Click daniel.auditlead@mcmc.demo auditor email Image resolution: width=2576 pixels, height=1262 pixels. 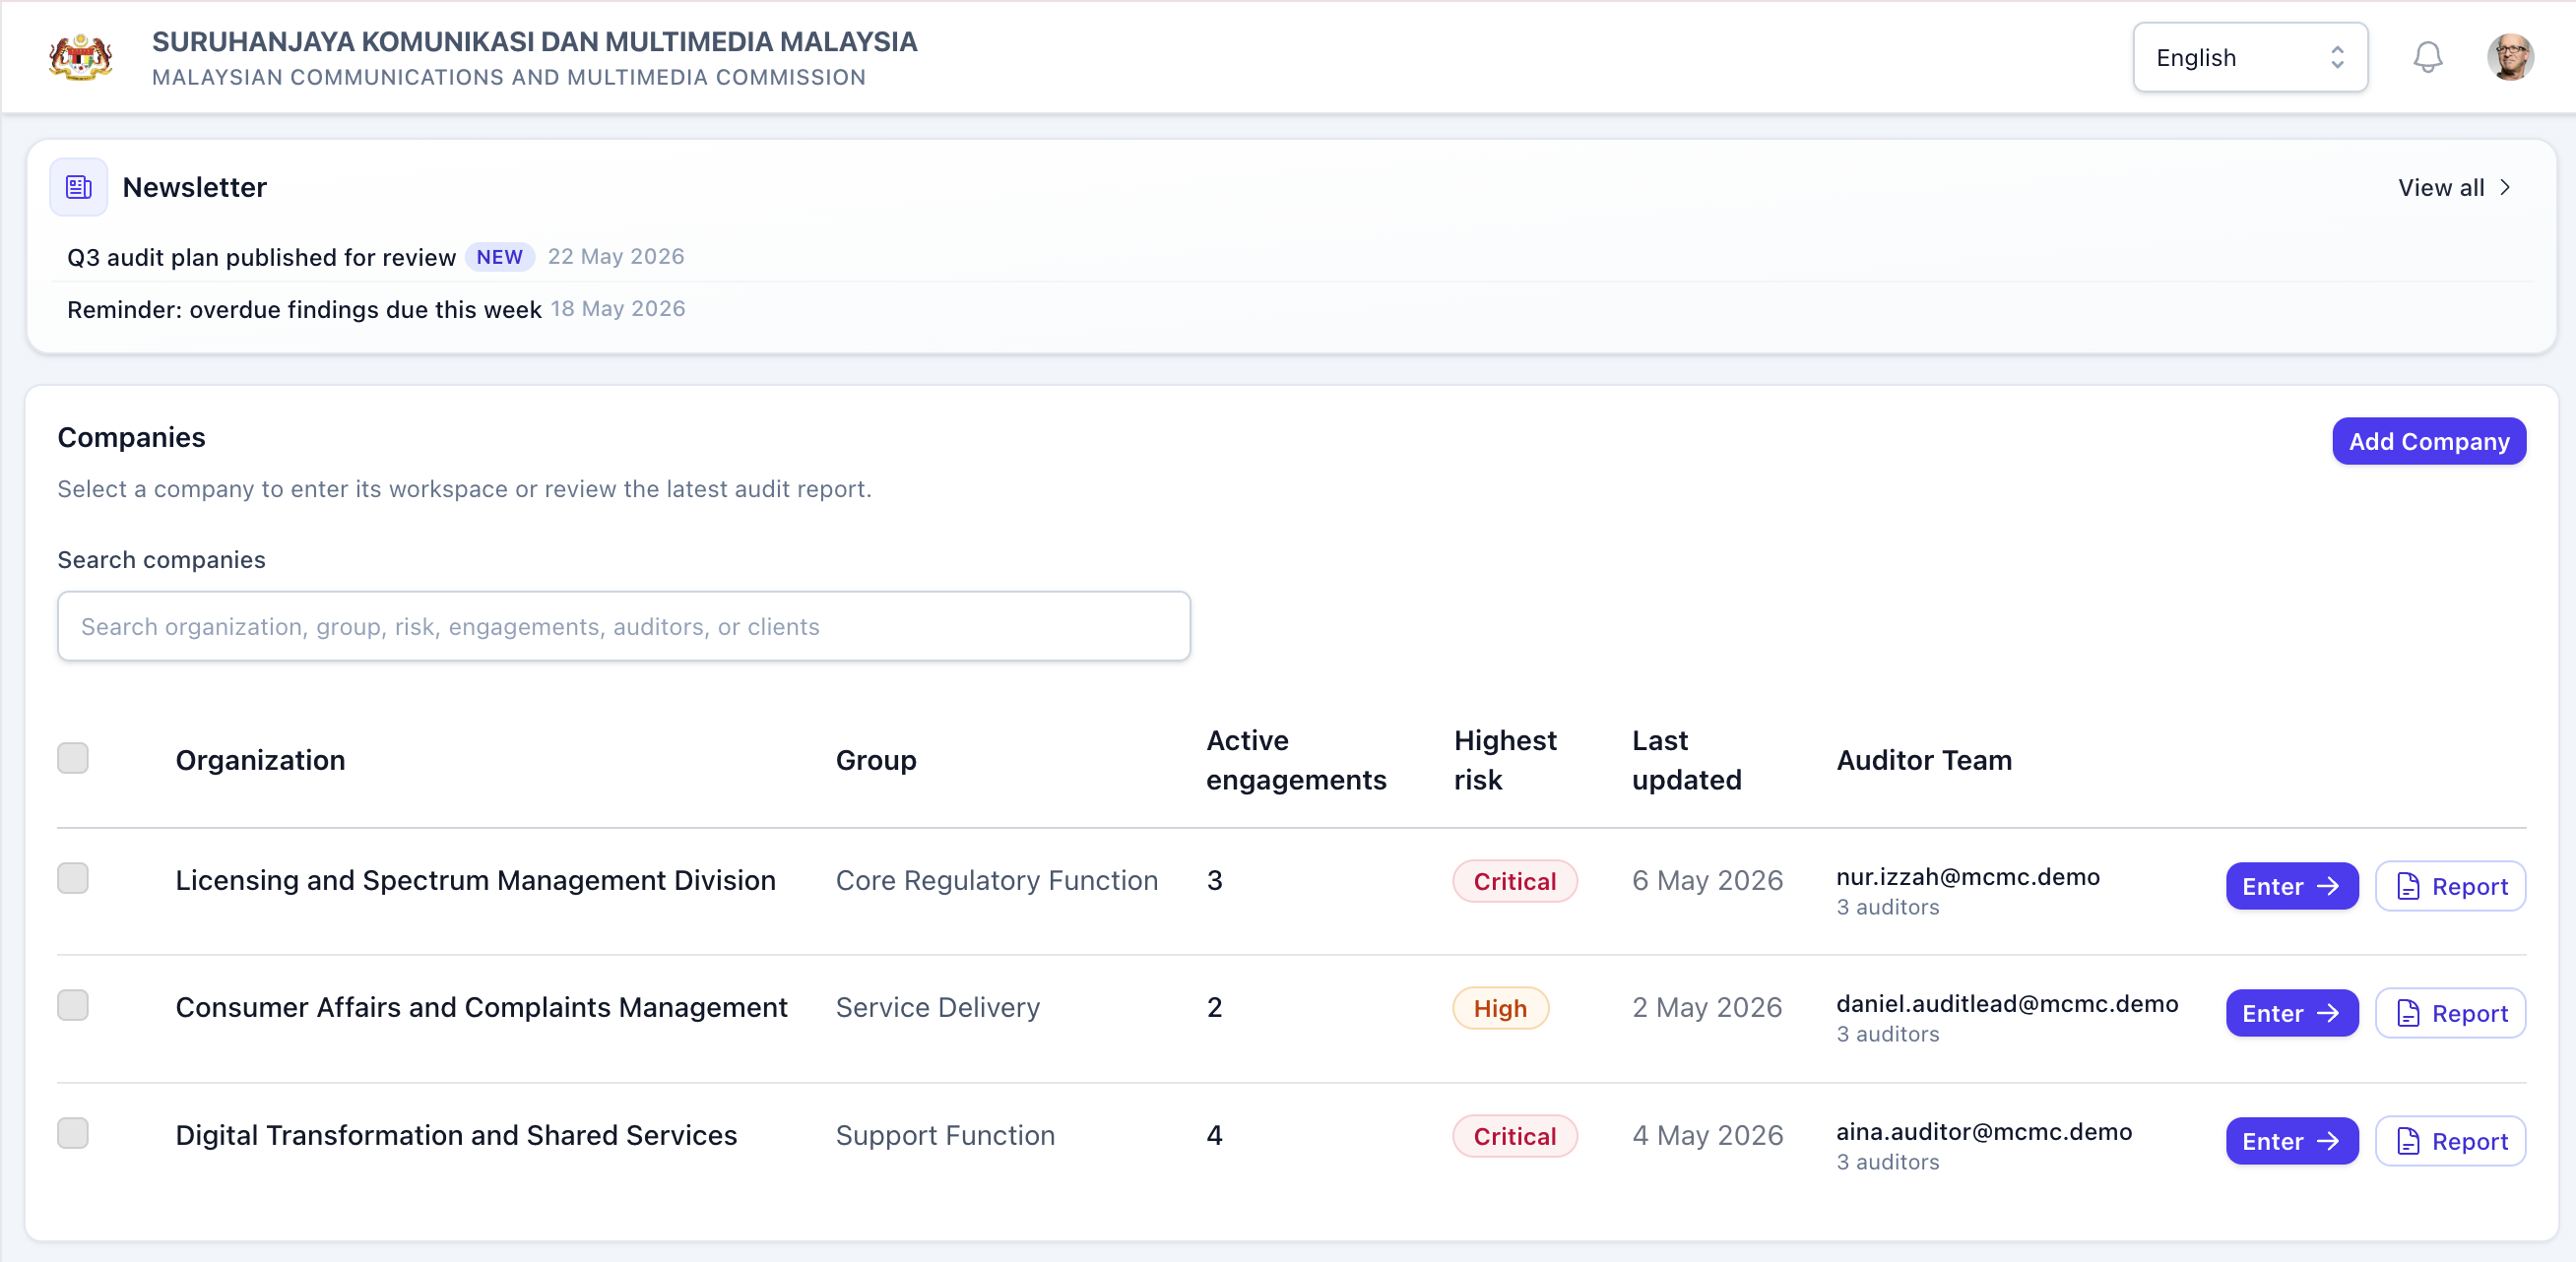click(x=2006, y=1003)
